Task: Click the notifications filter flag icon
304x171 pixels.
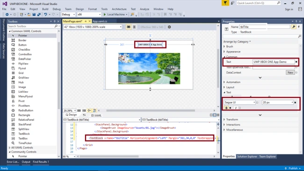Action: click(x=225, y=3)
